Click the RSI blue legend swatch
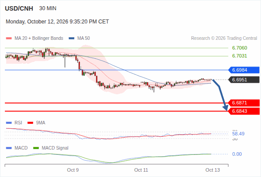The image size is (261, 177). (9, 123)
